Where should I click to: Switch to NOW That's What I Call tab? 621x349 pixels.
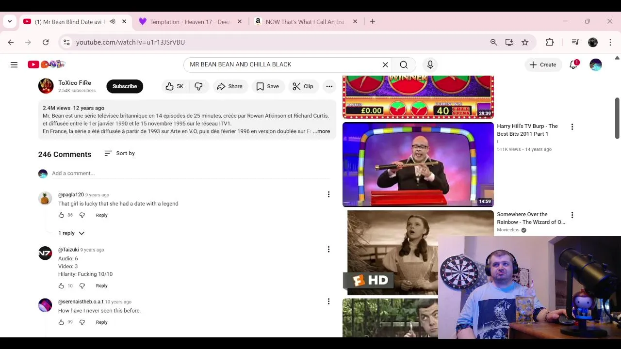pyautogui.click(x=305, y=21)
